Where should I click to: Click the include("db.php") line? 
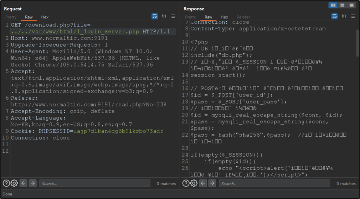point(221,55)
